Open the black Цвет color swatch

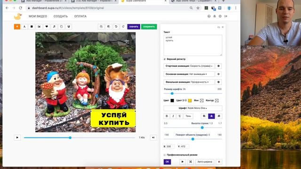[x=172, y=100]
